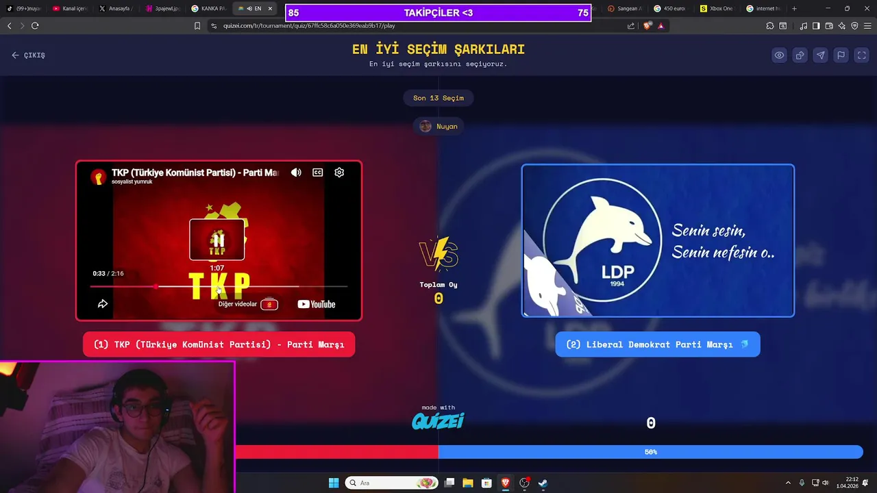This screenshot has height=493, width=877.
Task: Toggle closed captions on the TKP video
Action: point(318,173)
